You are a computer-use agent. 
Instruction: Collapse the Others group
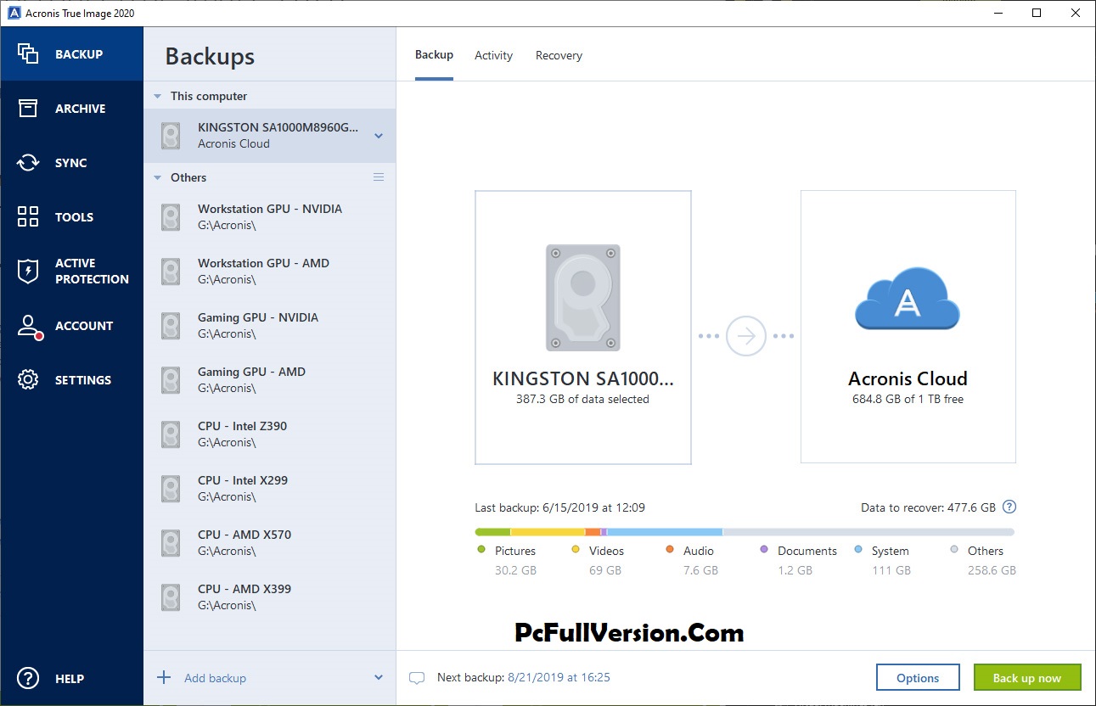157,178
